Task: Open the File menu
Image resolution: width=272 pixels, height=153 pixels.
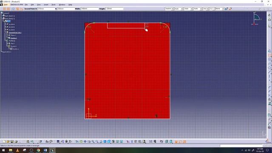Action: (26, 5)
